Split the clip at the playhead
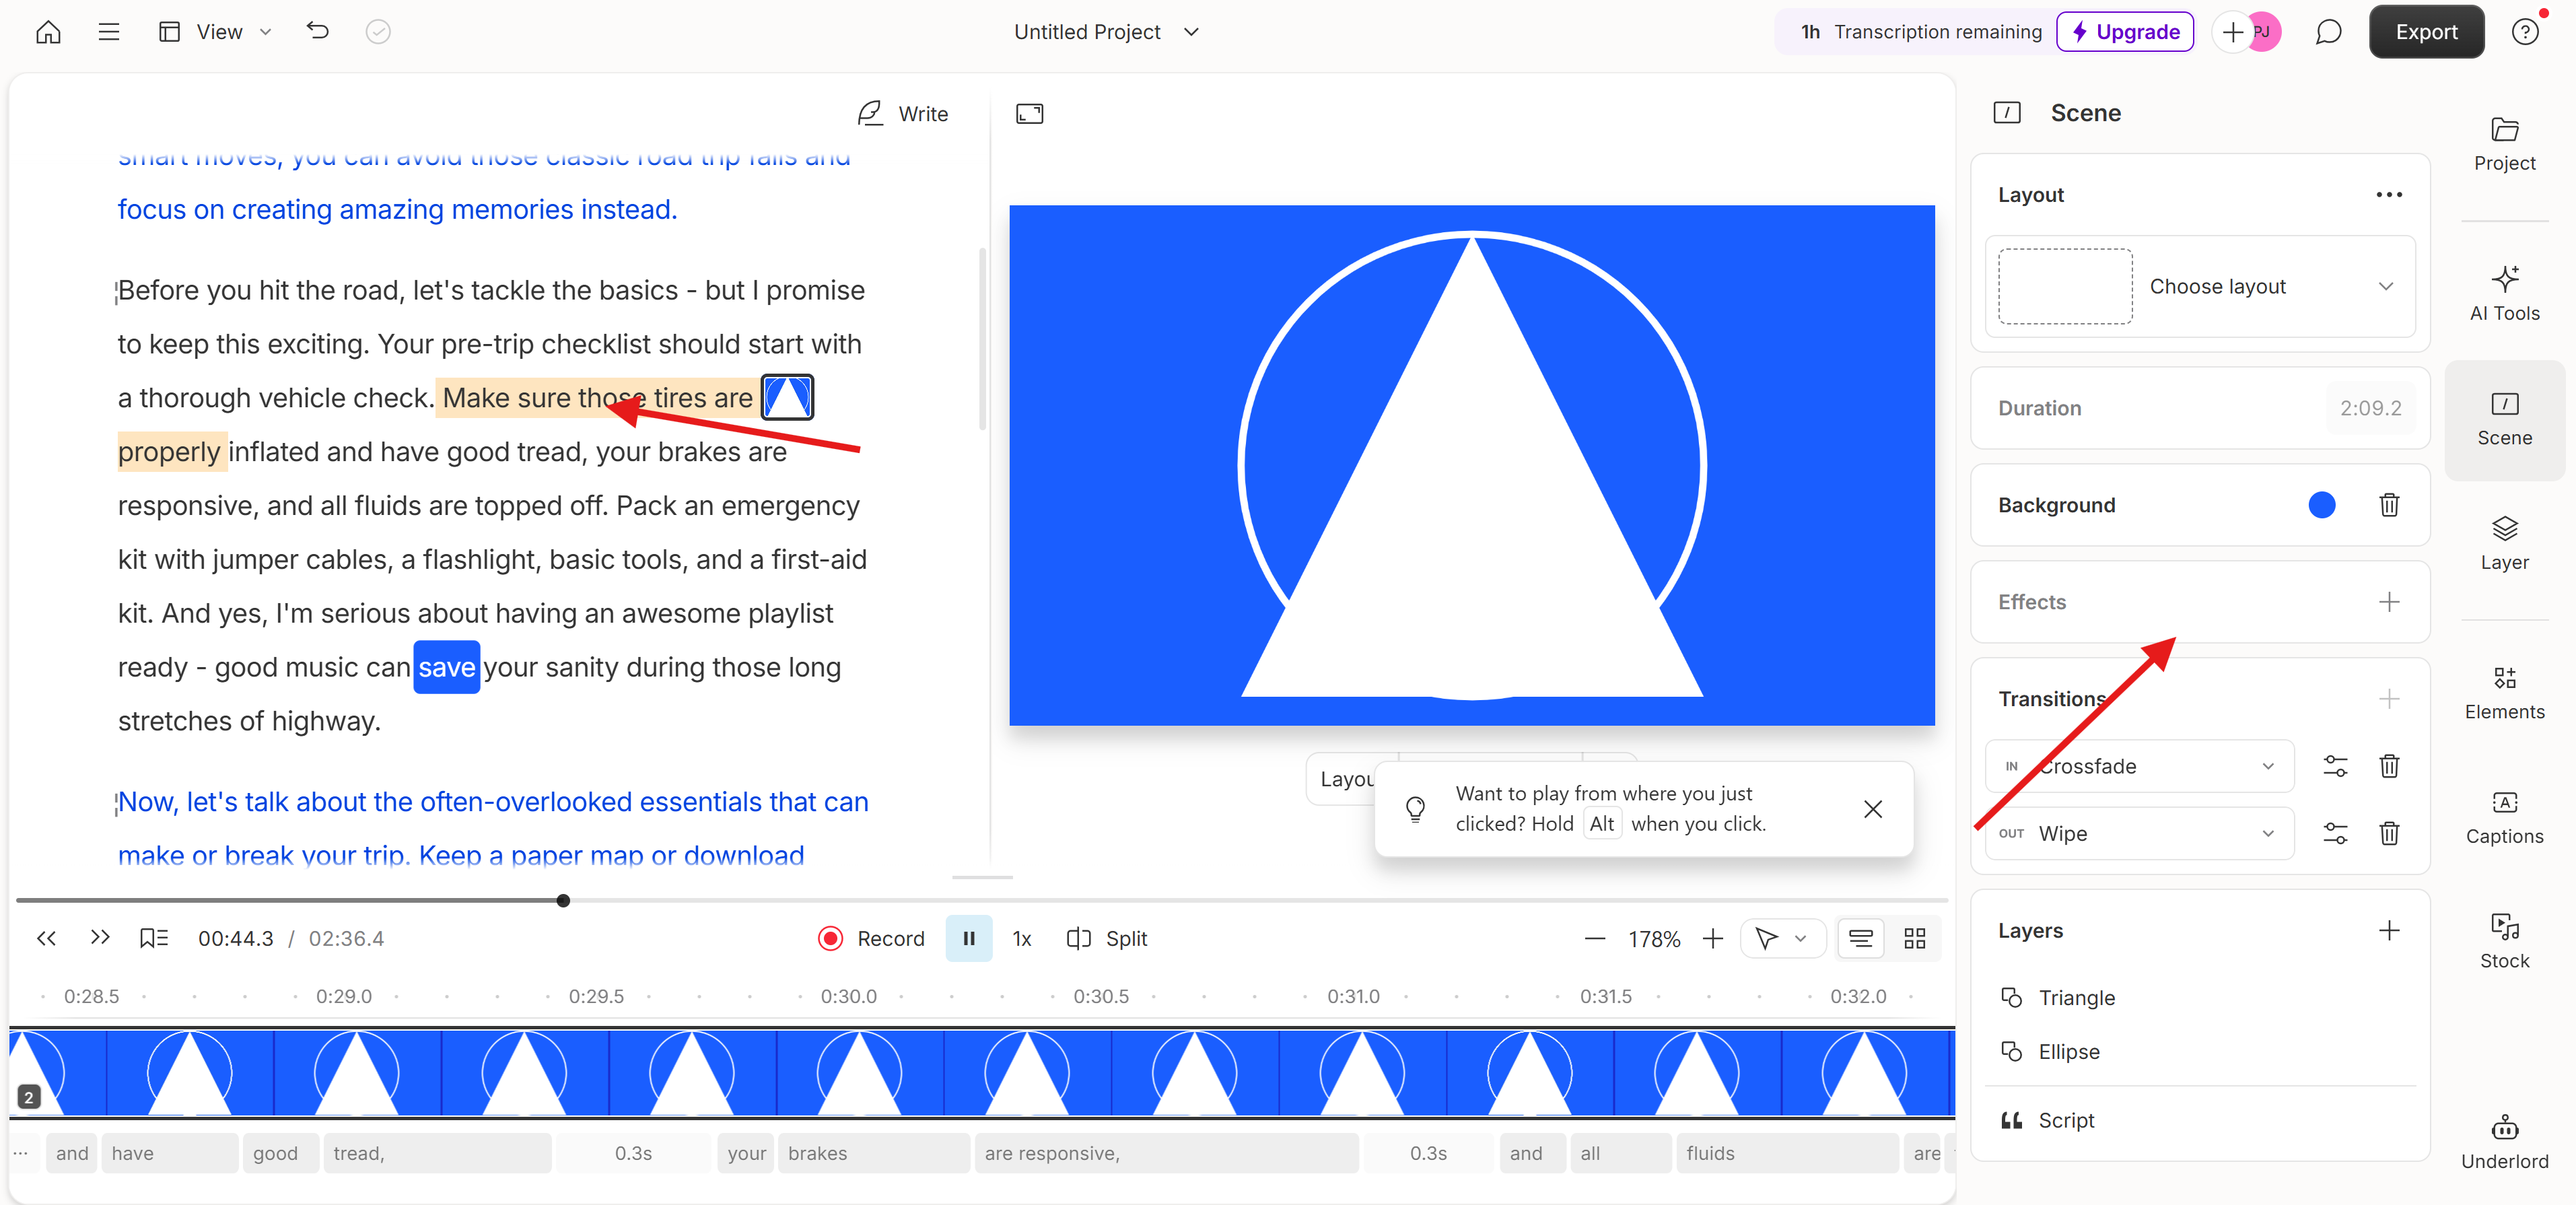Screen dimensions: 2576x1205 [x=1107, y=938]
